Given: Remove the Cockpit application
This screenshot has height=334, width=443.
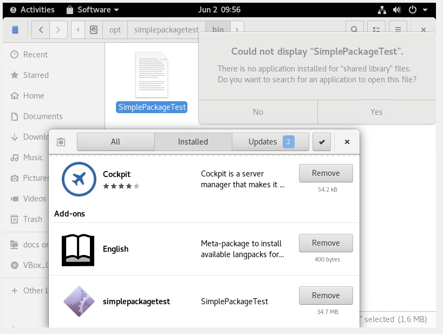Looking at the screenshot, I should pos(325,173).
